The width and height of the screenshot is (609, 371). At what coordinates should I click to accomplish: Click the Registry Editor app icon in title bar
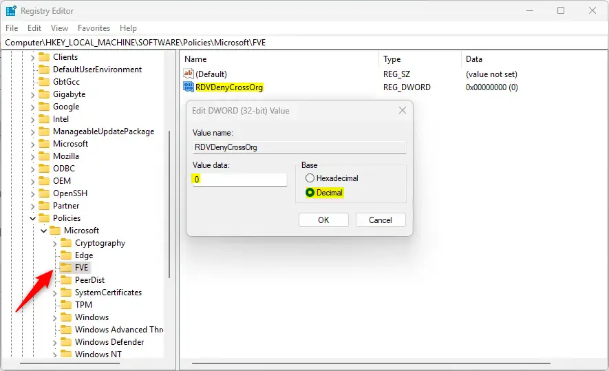11,11
